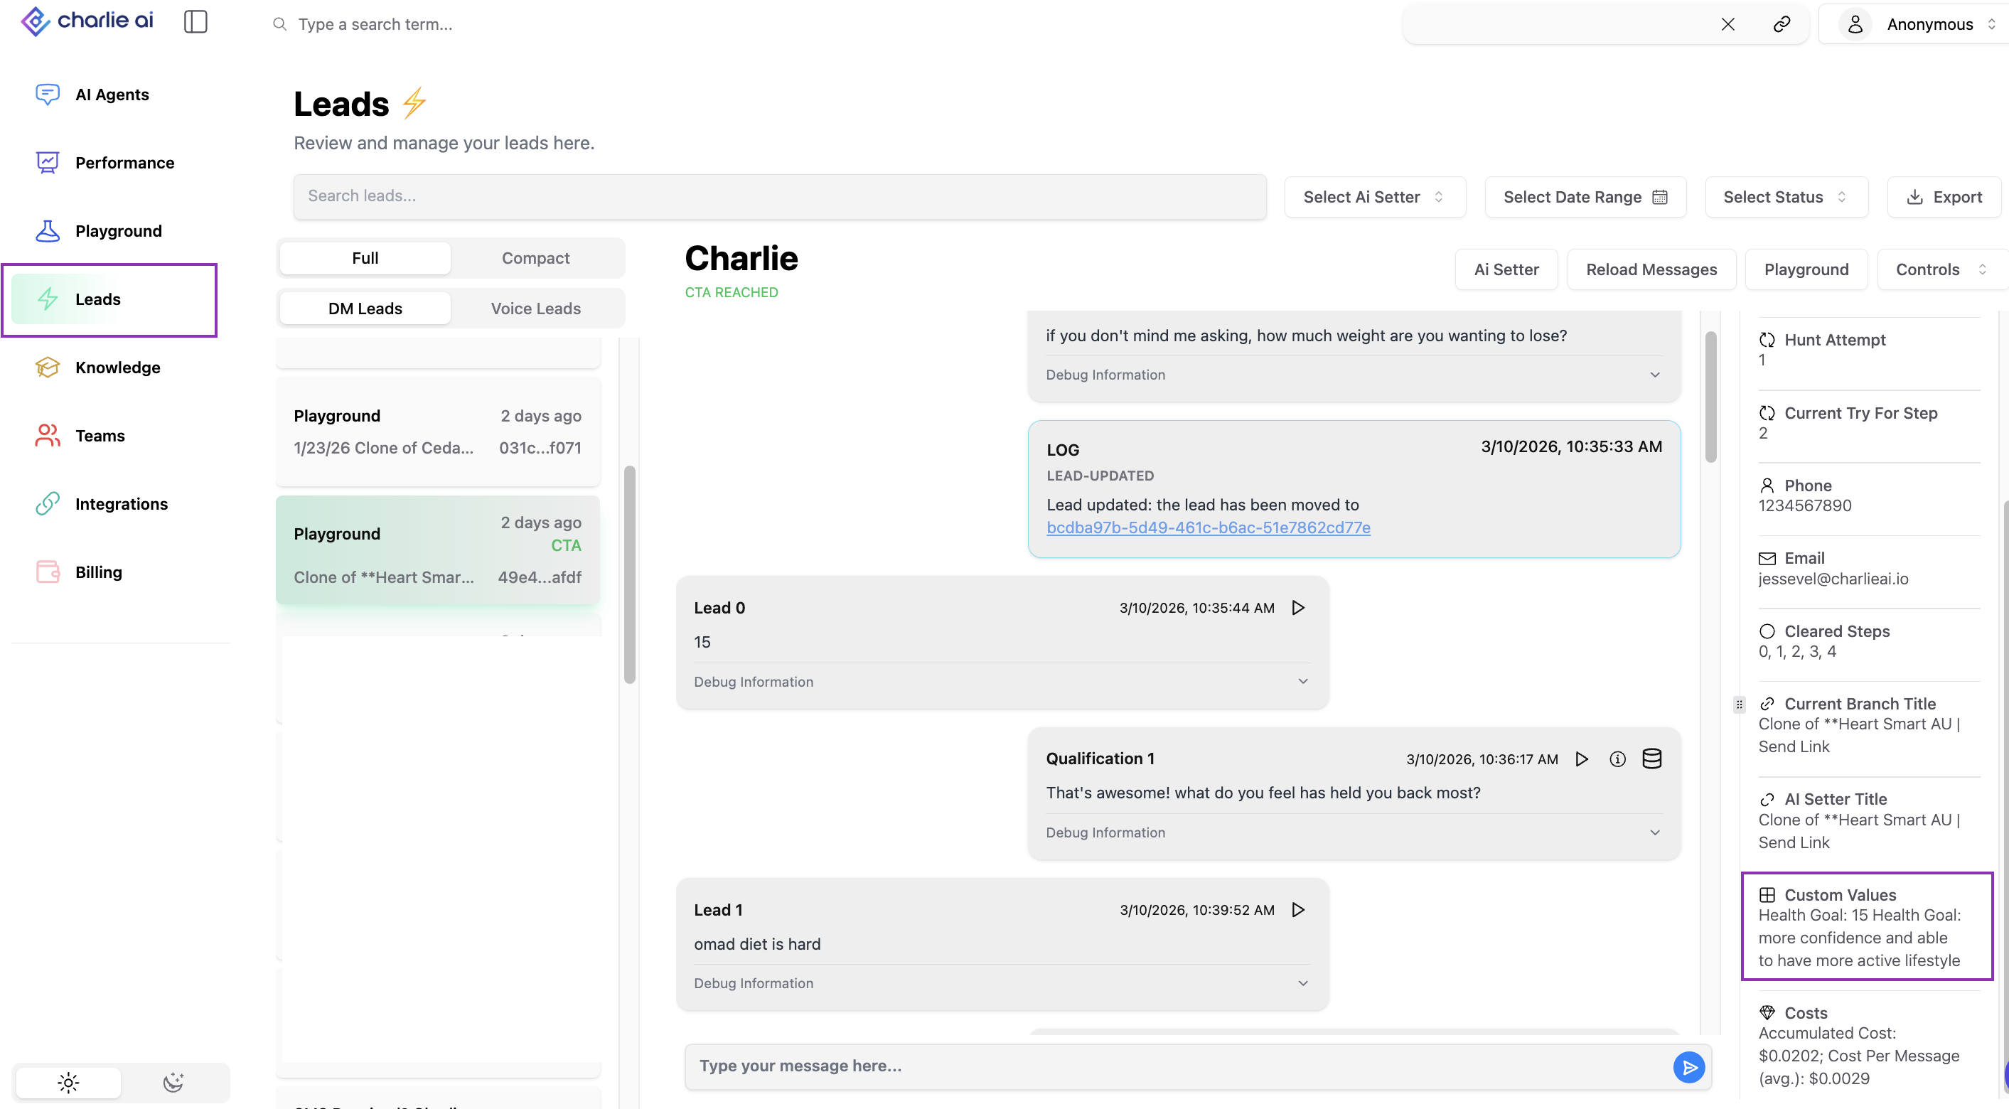Open the Select Status dropdown

click(x=1785, y=198)
